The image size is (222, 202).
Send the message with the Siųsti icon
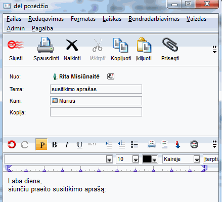(16, 49)
